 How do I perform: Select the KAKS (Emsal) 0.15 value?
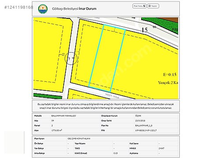pos(116,153)
